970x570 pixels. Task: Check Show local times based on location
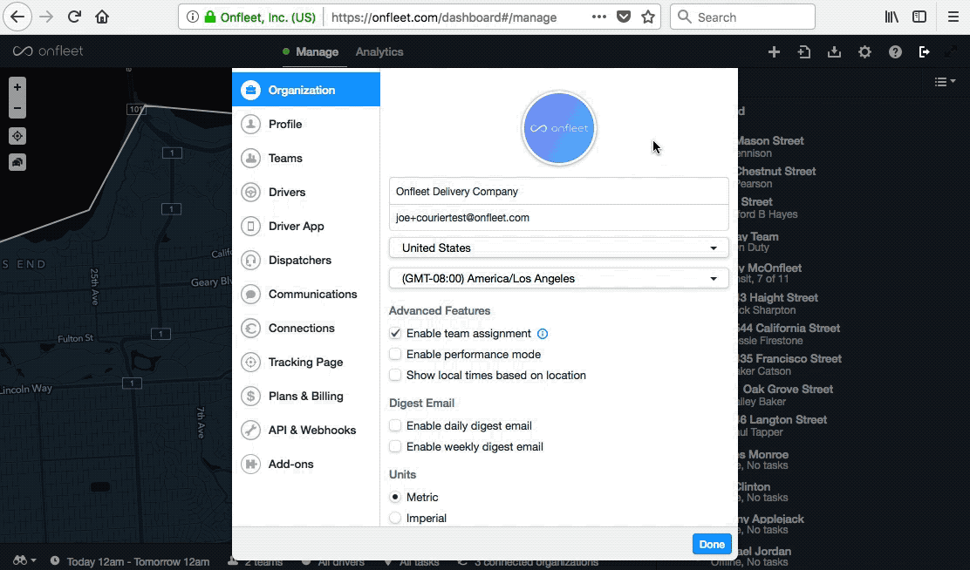click(x=395, y=376)
